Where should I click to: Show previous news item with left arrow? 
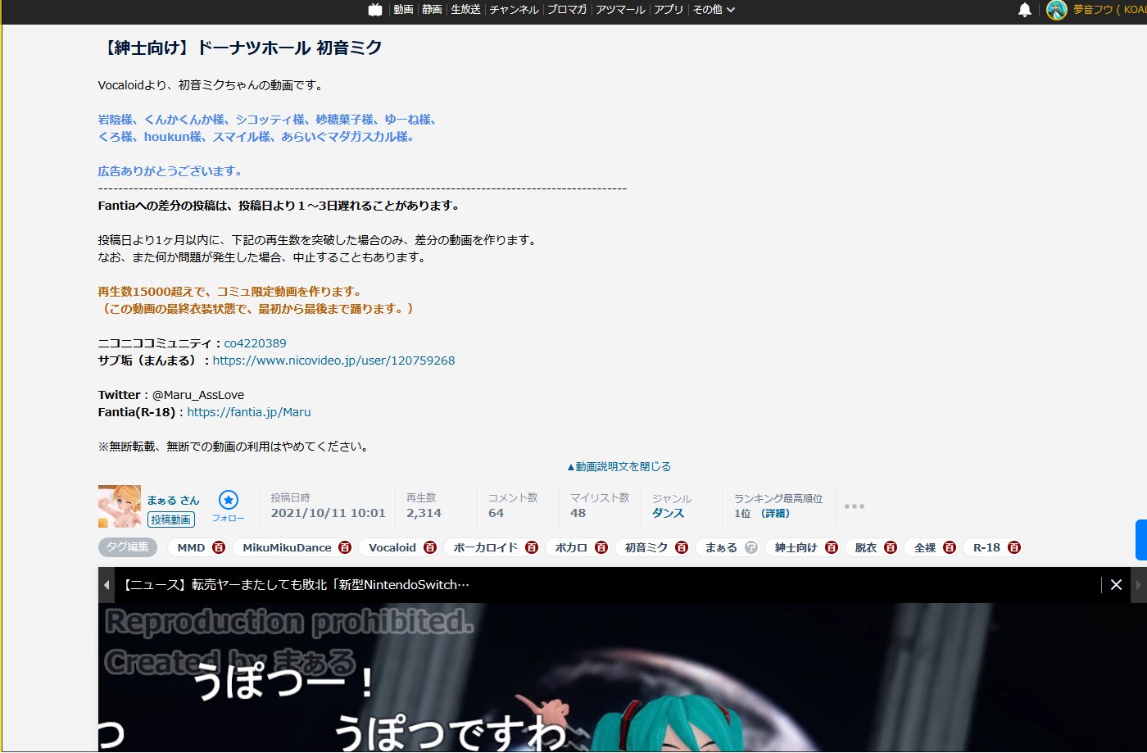tap(107, 585)
